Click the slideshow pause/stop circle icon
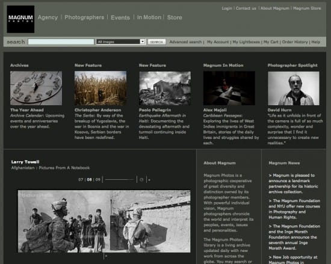331x264 pixels. coord(141,180)
